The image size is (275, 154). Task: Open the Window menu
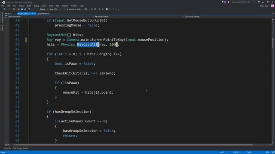click(x=73, y=6)
